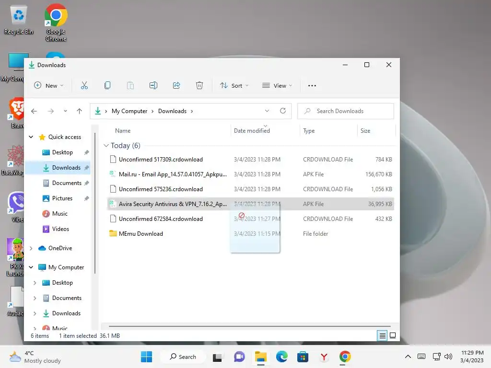Expand OneDrive tree node
Image resolution: width=491 pixels, height=368 pixels.
[31, 248]
